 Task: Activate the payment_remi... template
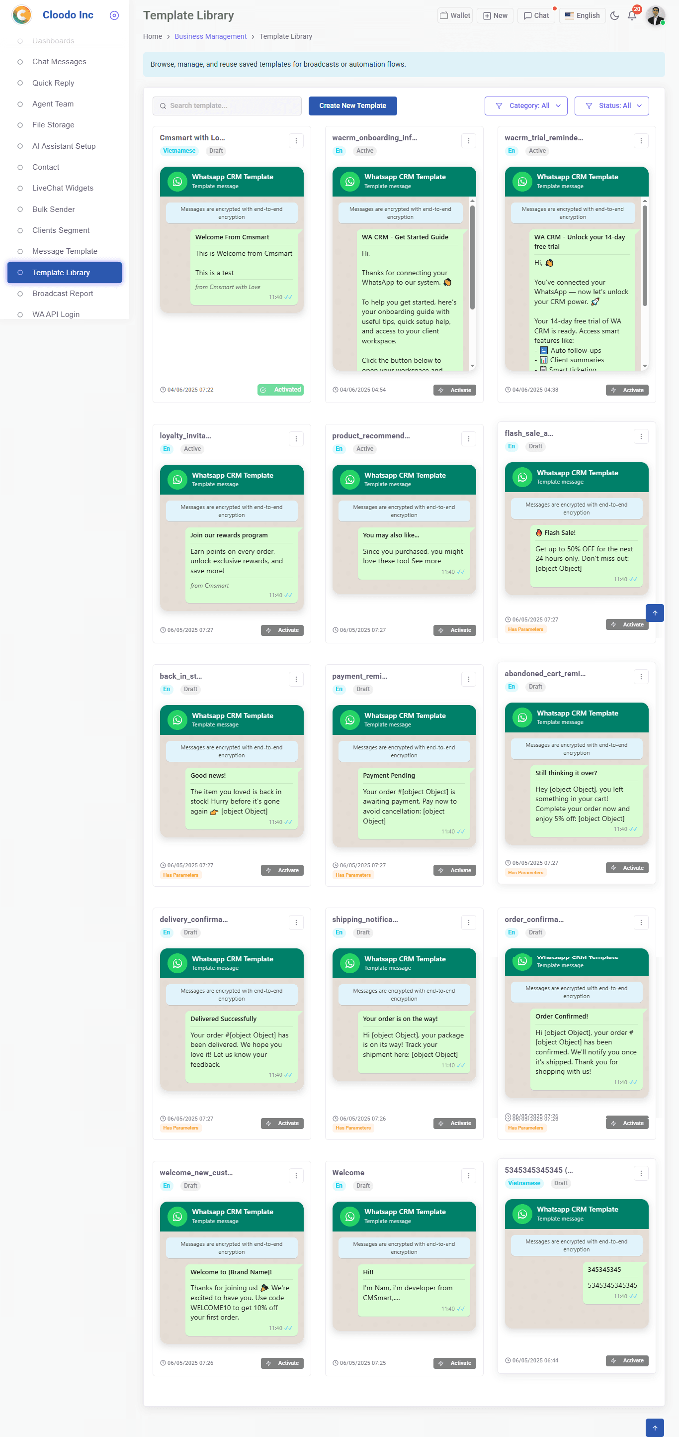pos(454,870)
